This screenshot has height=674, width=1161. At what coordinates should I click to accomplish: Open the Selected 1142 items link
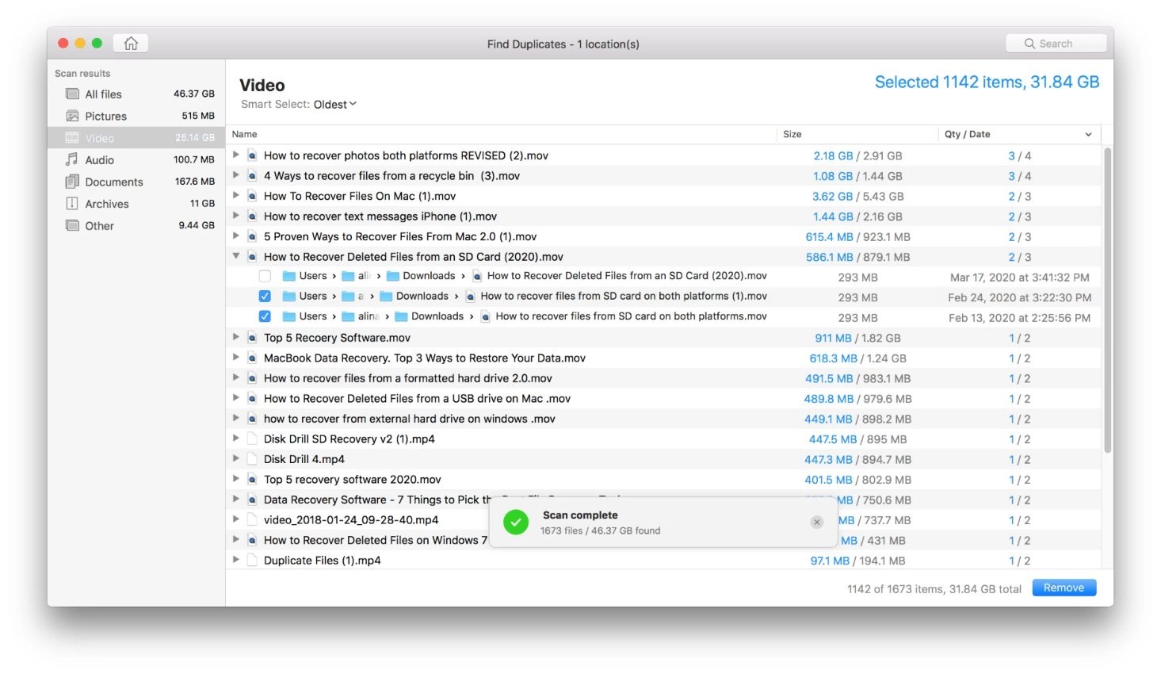pos(987,82)
